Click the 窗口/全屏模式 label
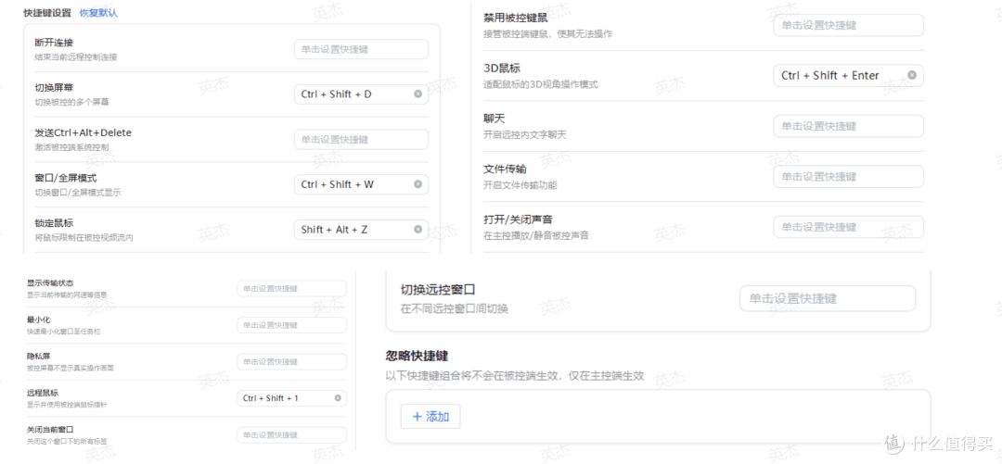Screen dimensions: 1002x464 (66, 178)
